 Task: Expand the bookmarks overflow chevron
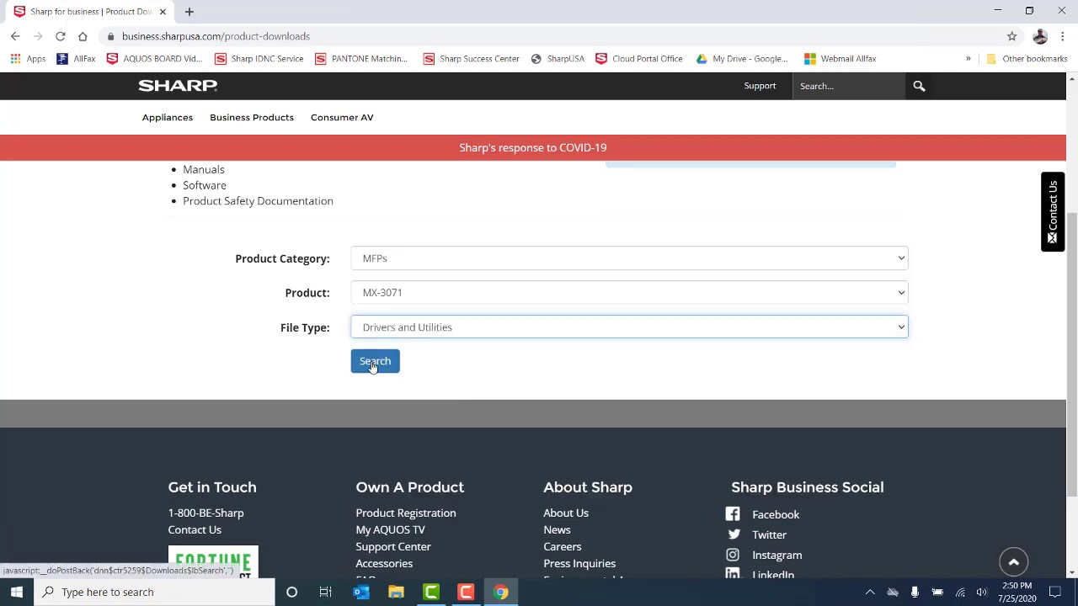coord(968,59)
